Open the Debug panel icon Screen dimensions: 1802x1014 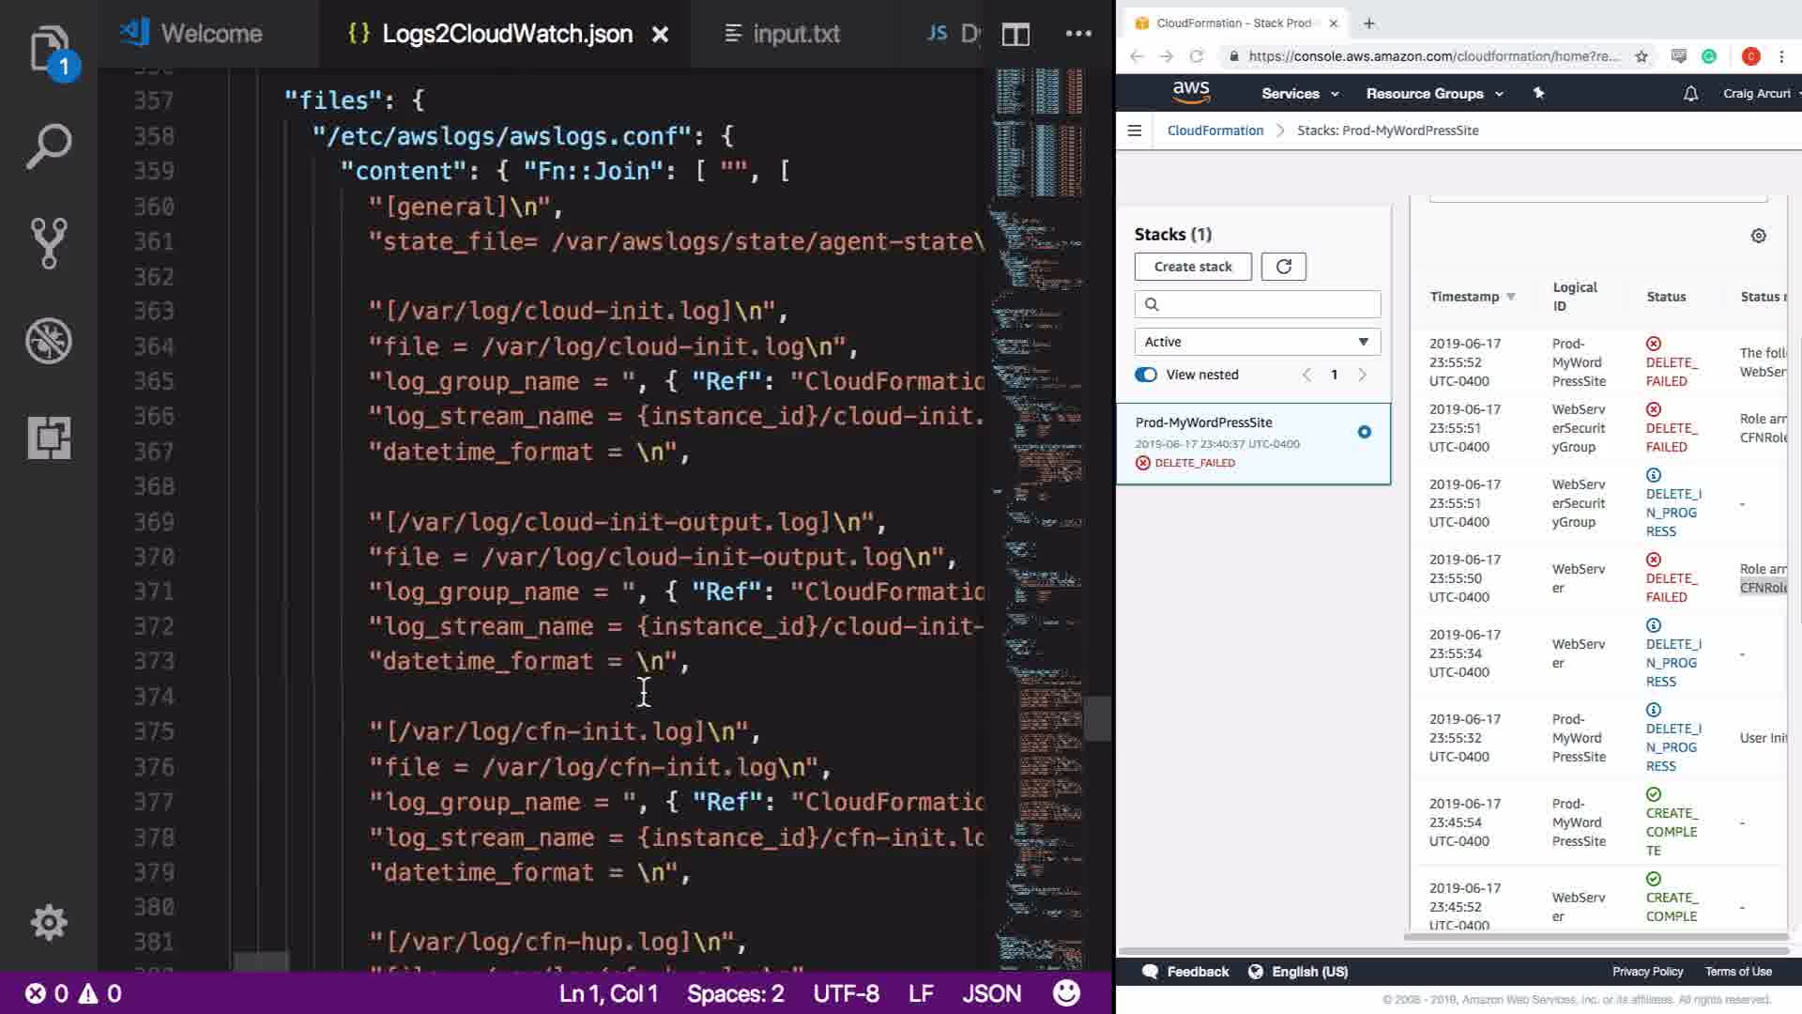coord(49,341)
